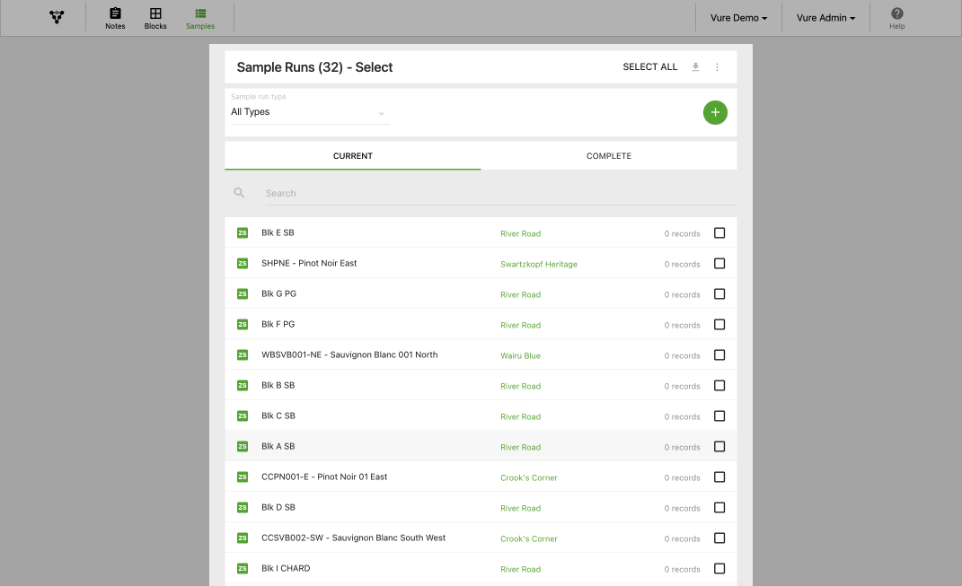This screenshot has width=962, height=586.
Task: Follow the Wairu Blue vineyard link
Action: [x=520, y=356]
